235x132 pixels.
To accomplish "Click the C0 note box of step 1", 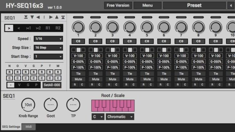I will click(78, 41).
